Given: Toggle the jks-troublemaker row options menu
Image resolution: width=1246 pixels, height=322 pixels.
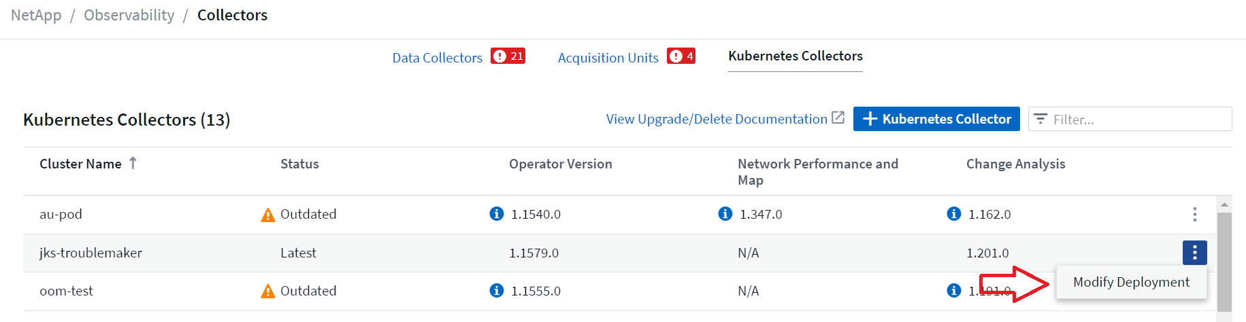Looking at the screenshot, I should click(1194, 253).
